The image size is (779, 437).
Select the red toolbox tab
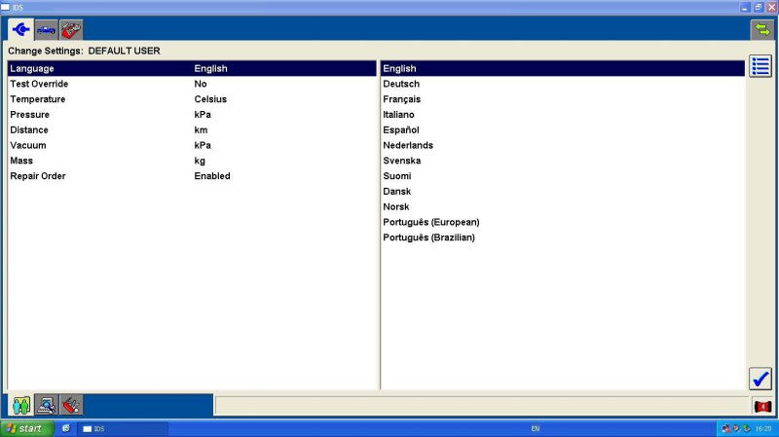click(71, 30)
